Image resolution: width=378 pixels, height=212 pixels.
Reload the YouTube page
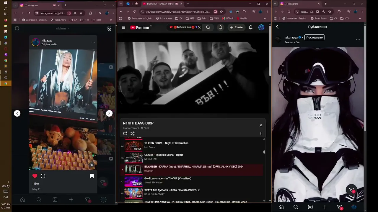(x=135, y=12)
